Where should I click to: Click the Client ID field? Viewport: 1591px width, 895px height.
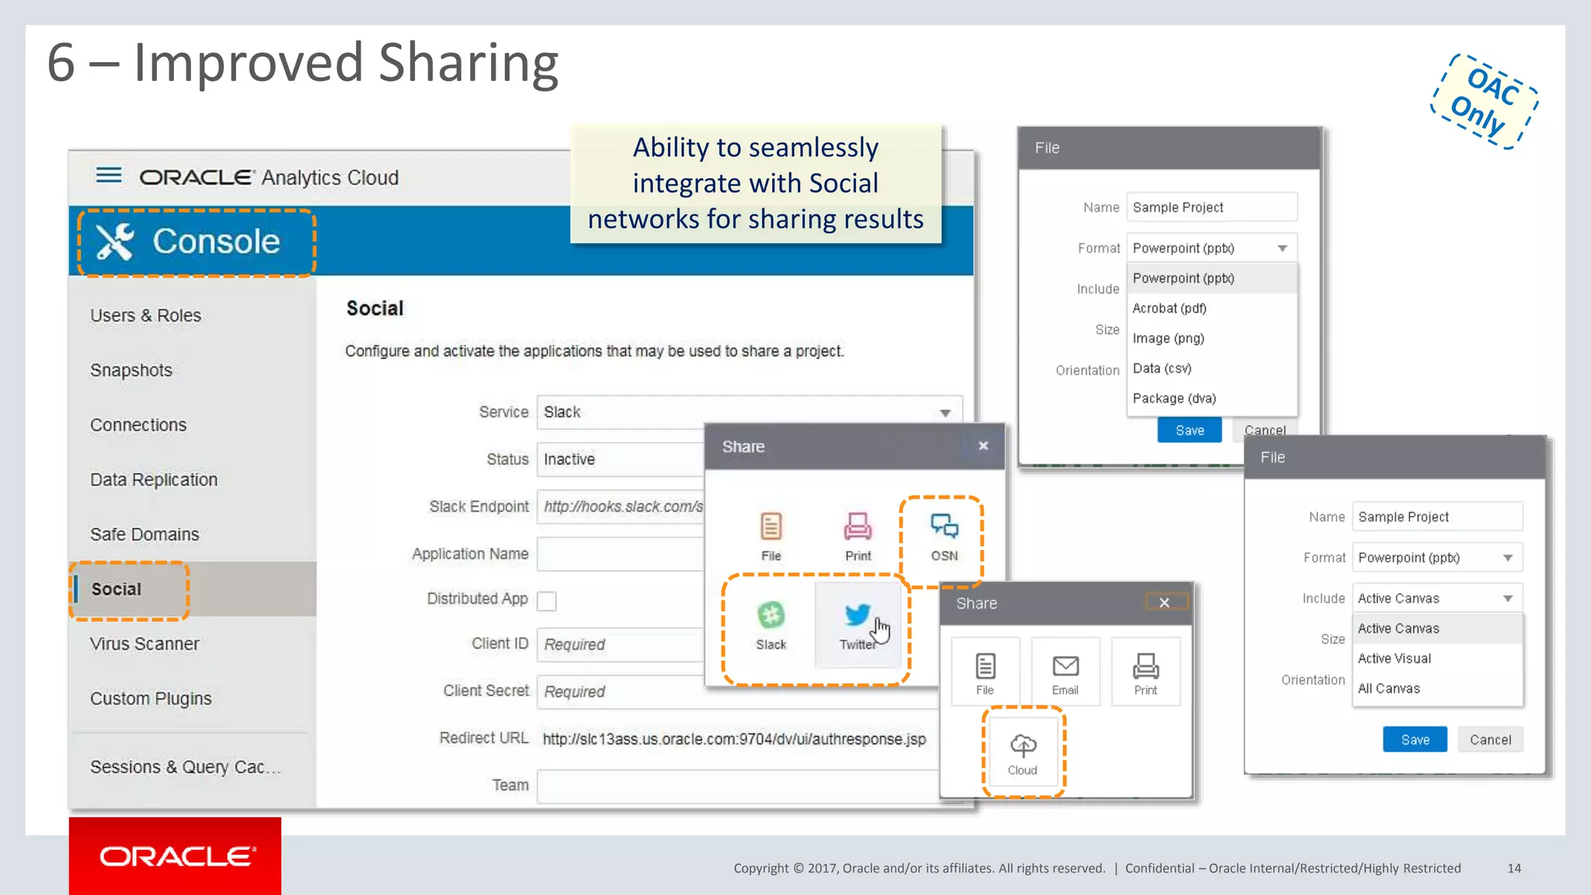620,645
